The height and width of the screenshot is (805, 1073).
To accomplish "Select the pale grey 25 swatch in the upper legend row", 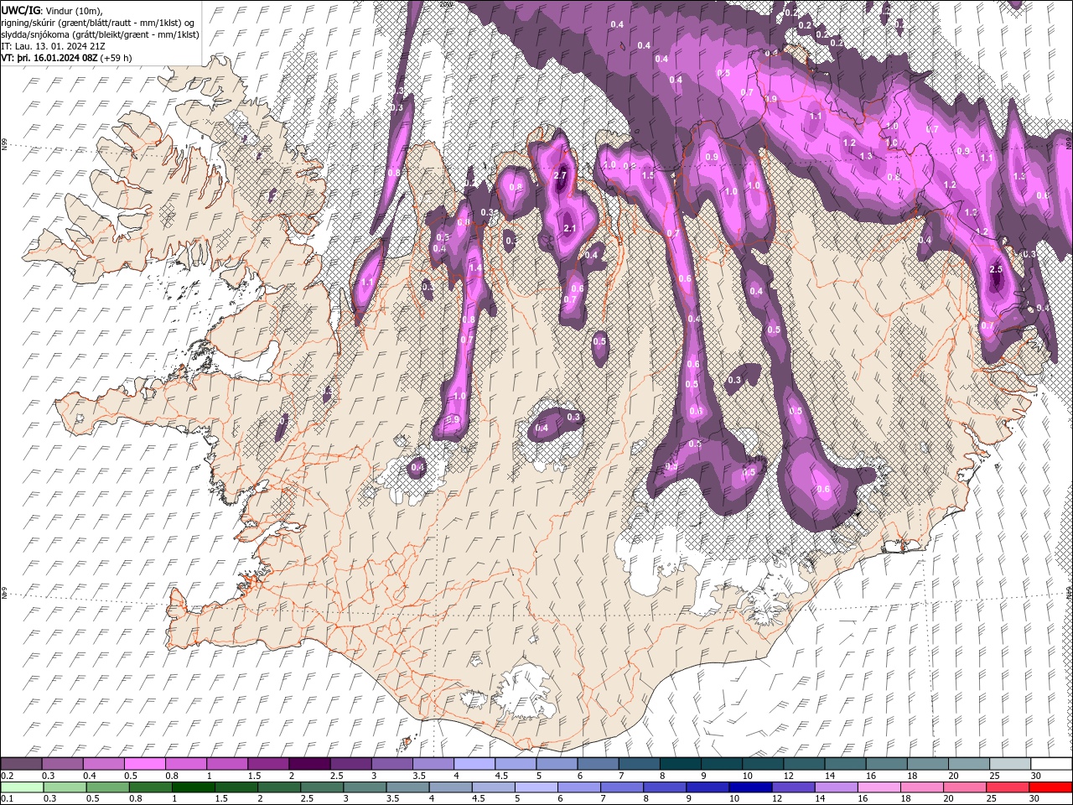I will (x=1010, y=763).
